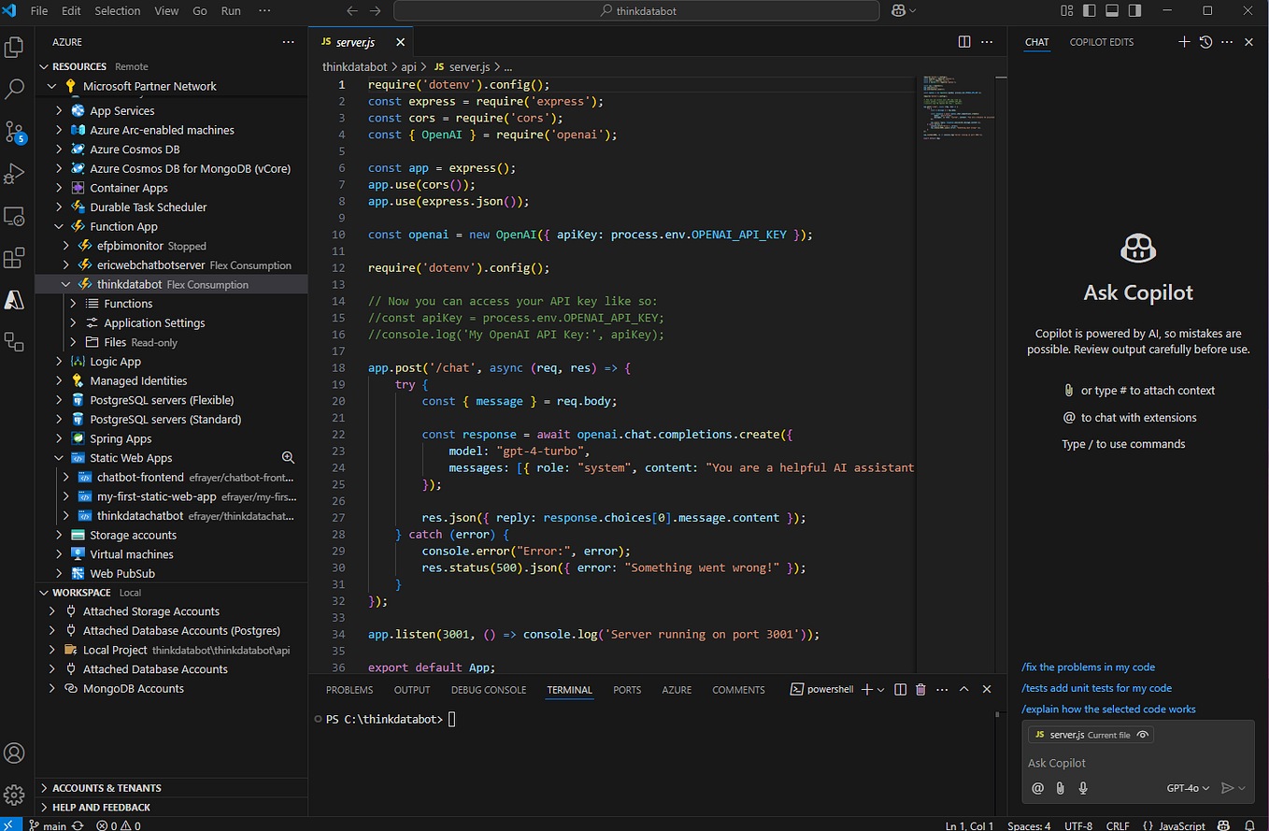
Task: Open the Selection menu
Action: tap(117, 11)
